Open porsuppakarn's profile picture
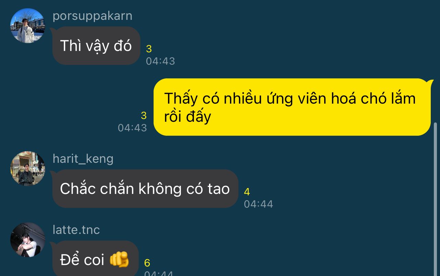This screenshot has height=276, width=440. tap(27, 26)
